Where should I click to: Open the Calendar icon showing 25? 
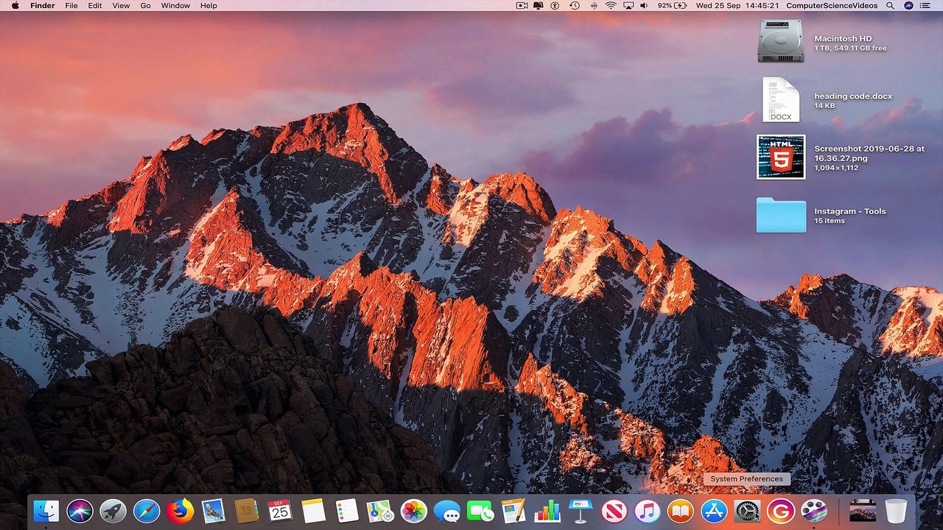[280, 511]
